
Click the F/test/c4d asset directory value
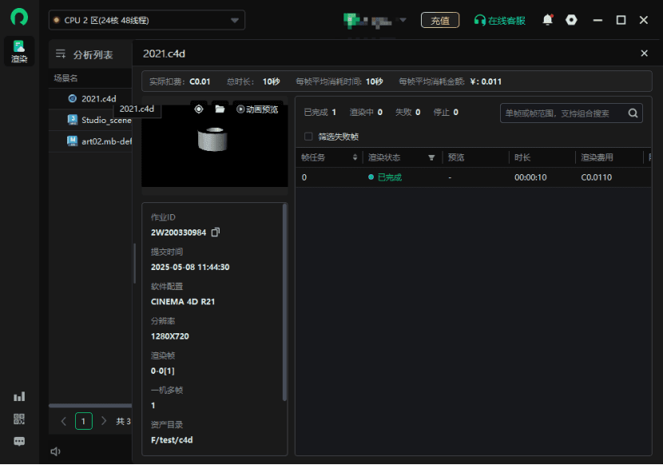(x=172, y=440)
